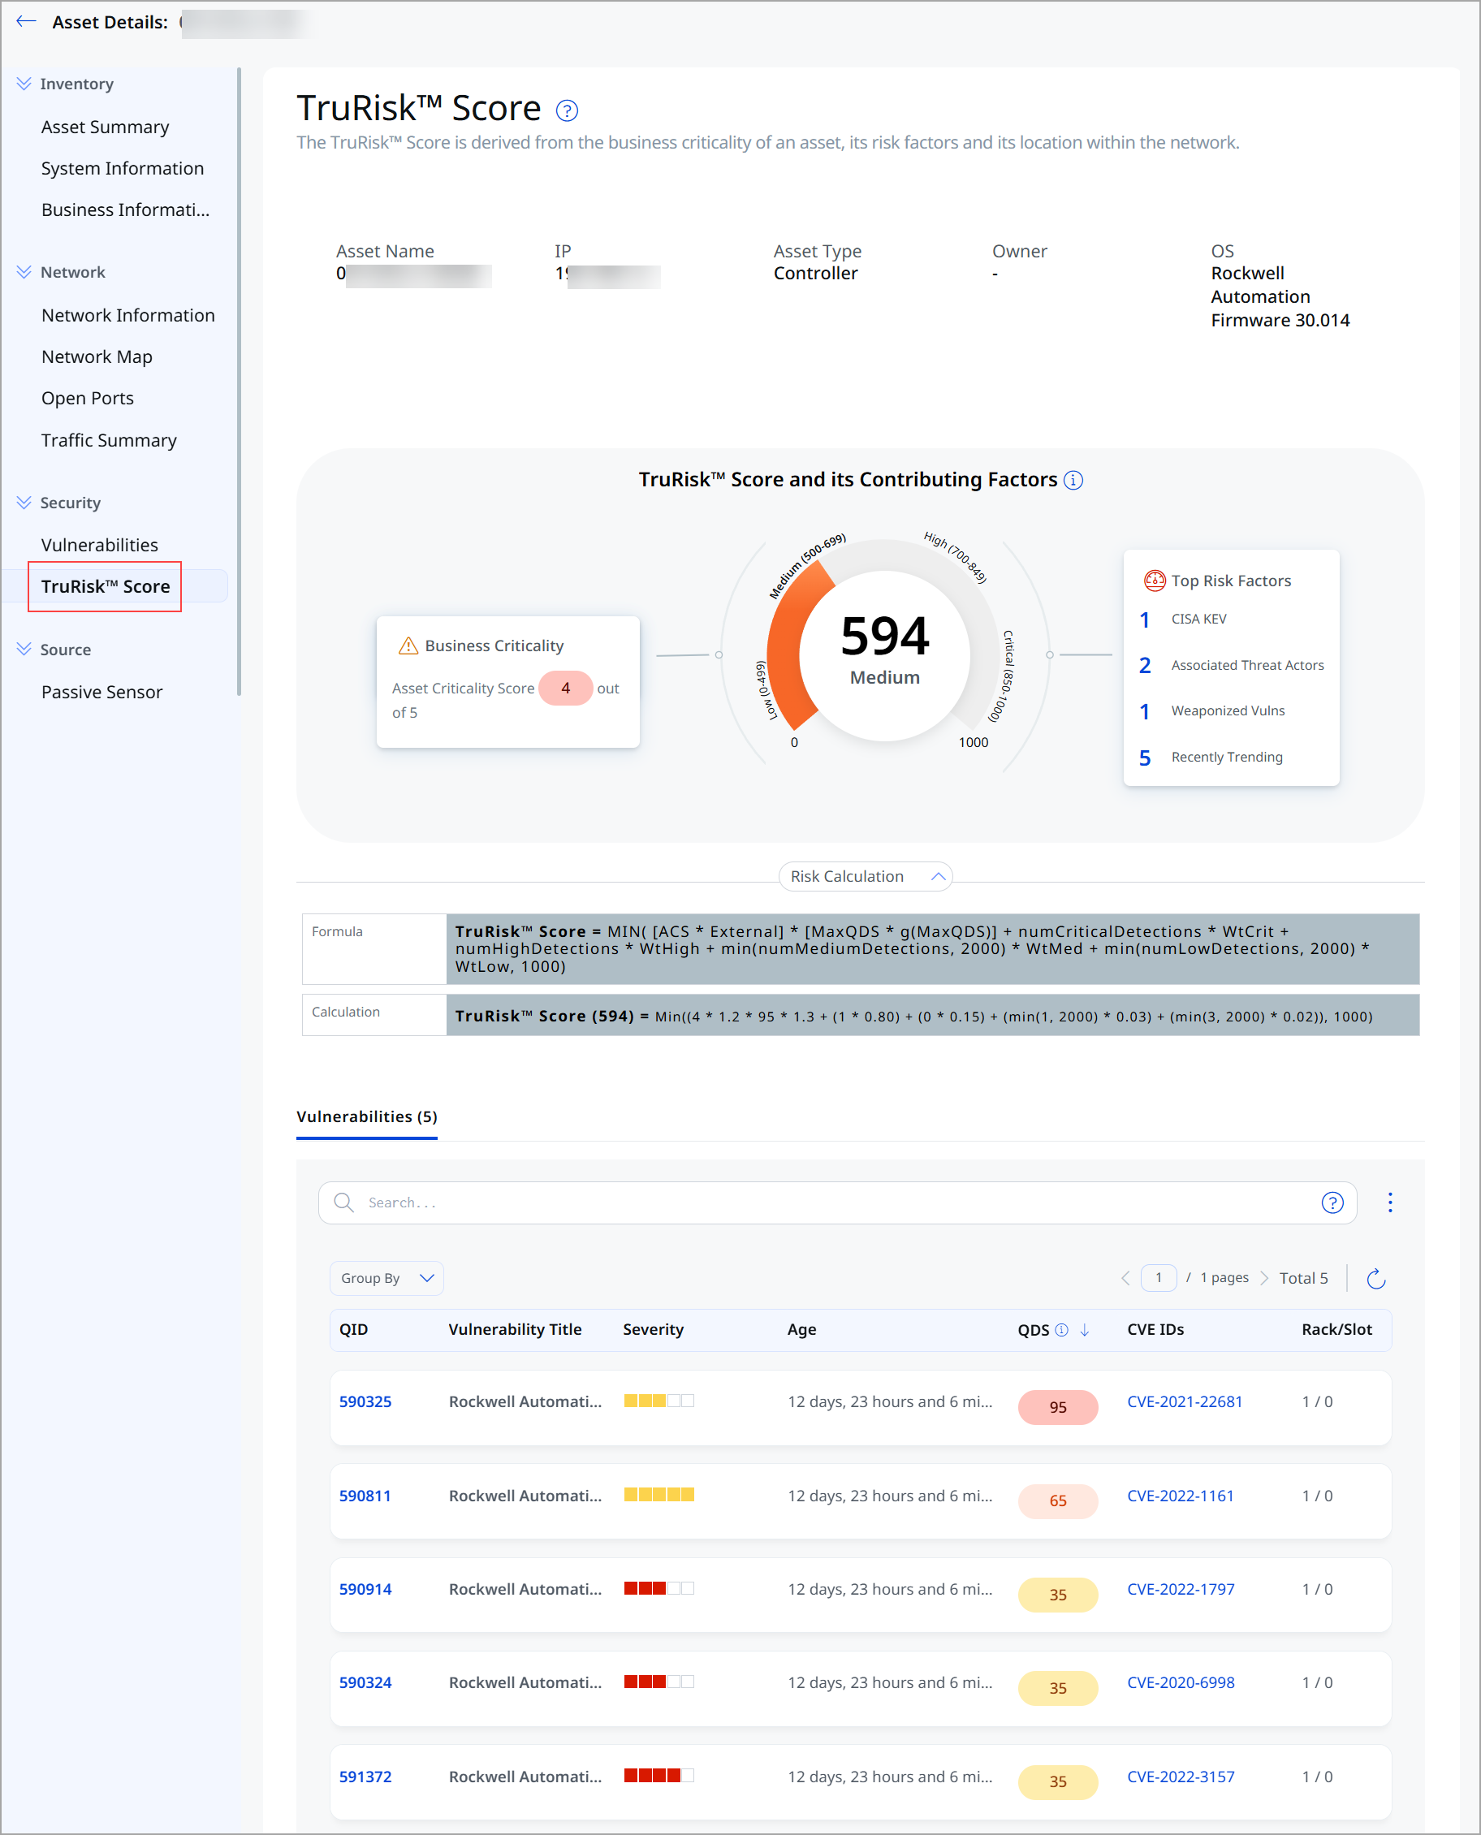The width and height of the screenshot is (1481, 1835).
Task: Collapse the Risk Calculation panel
Action: (865, 876)
